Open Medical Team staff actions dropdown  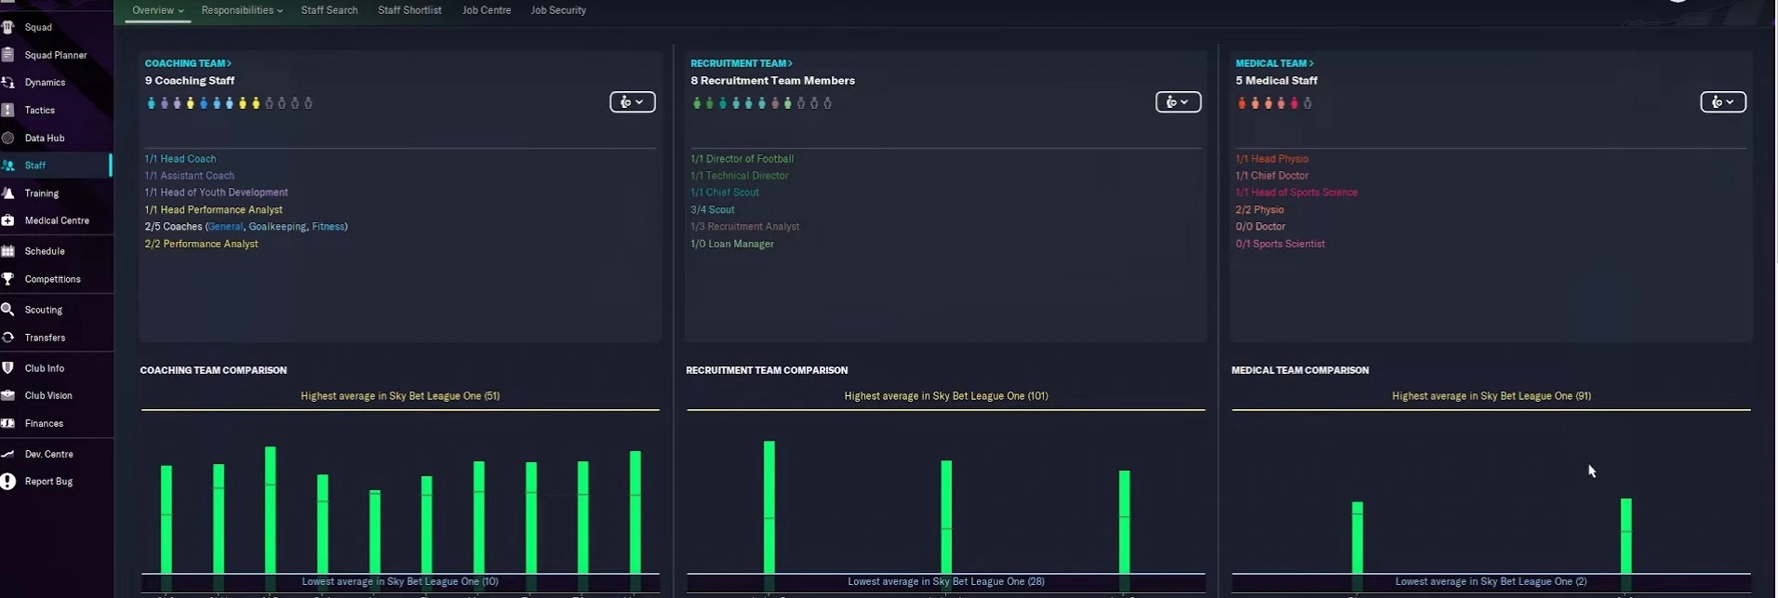[x=1723, y=102]
